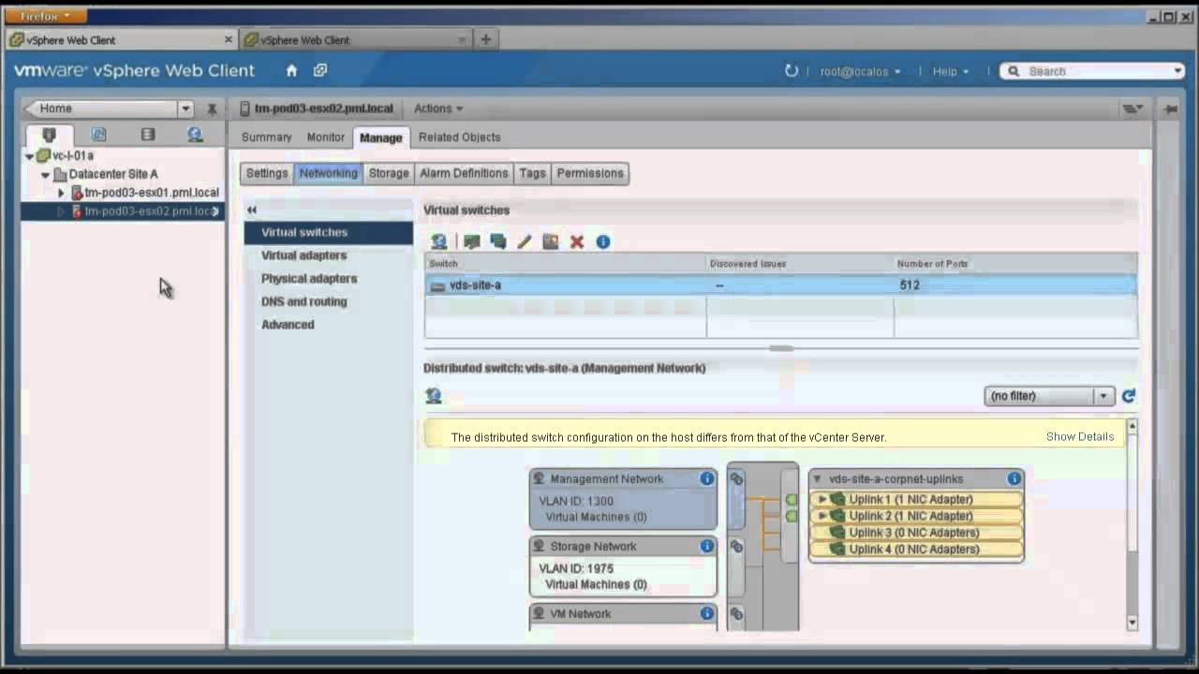Screen dimensions: 1199x674
Task: Open the Help dropdown menu
Action: coord(950,71)
